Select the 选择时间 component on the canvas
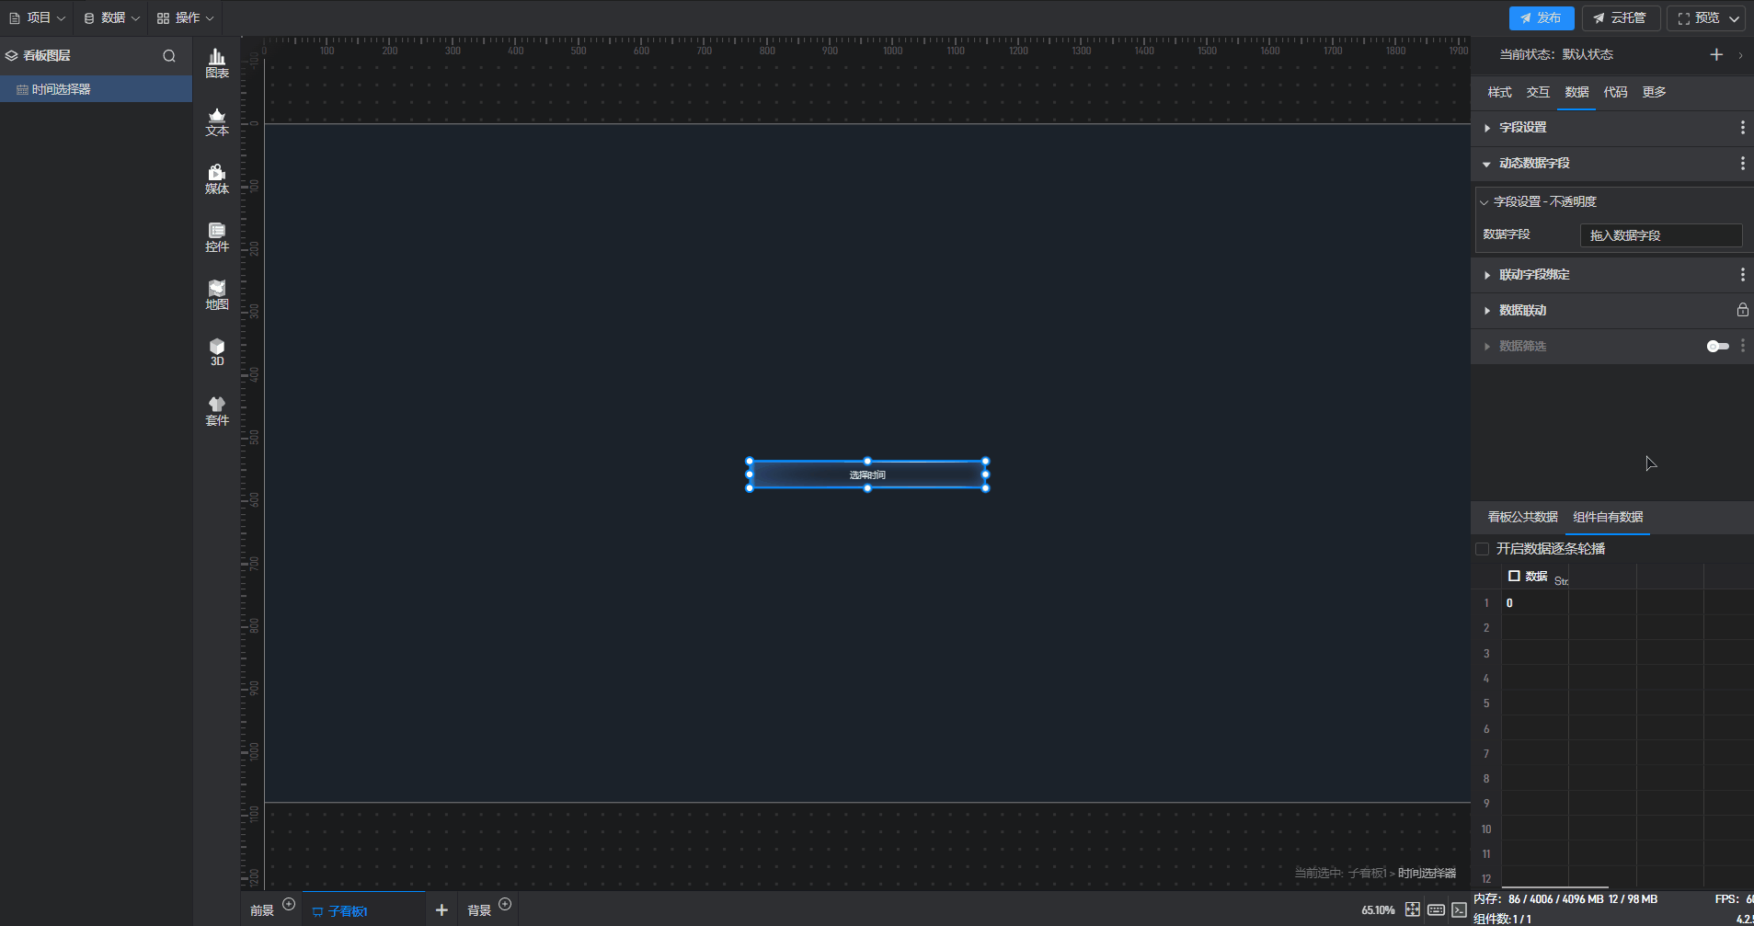 (x=867, y=474)
